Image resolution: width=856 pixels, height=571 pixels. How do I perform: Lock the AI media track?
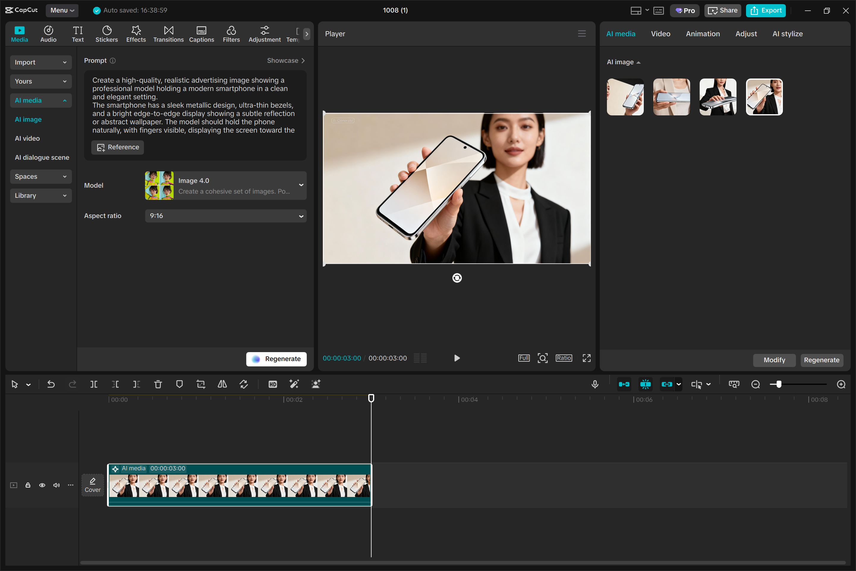(x=28, y=485)
